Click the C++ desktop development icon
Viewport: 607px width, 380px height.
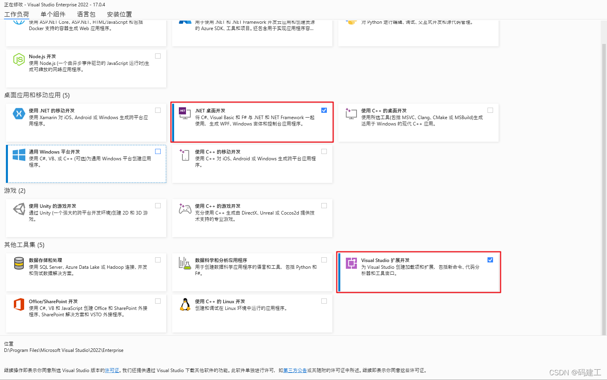point(351,114)
